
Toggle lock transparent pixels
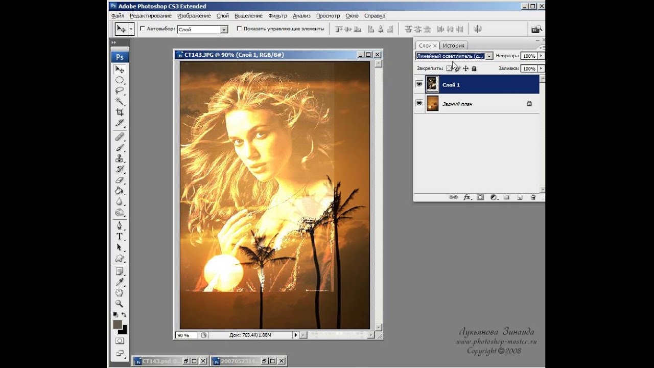(x=449, y=68)
